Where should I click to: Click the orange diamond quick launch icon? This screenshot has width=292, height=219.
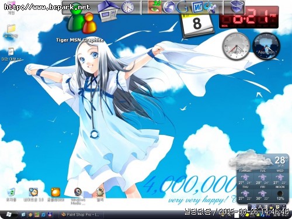[30, 215]
